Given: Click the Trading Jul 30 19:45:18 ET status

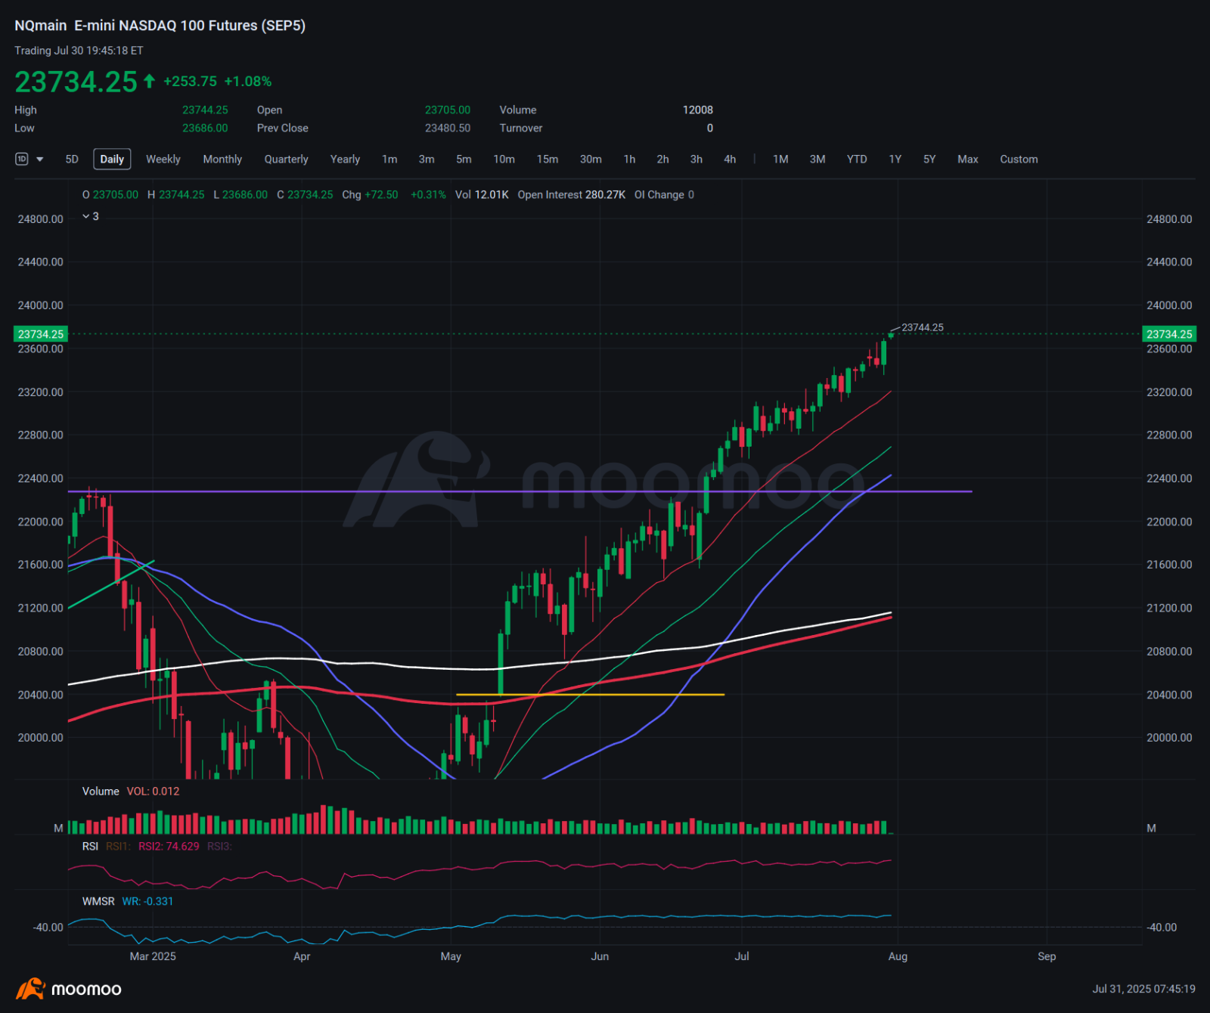Looking at the screenshot, I should pyautogui.click(x=79, y=51).
